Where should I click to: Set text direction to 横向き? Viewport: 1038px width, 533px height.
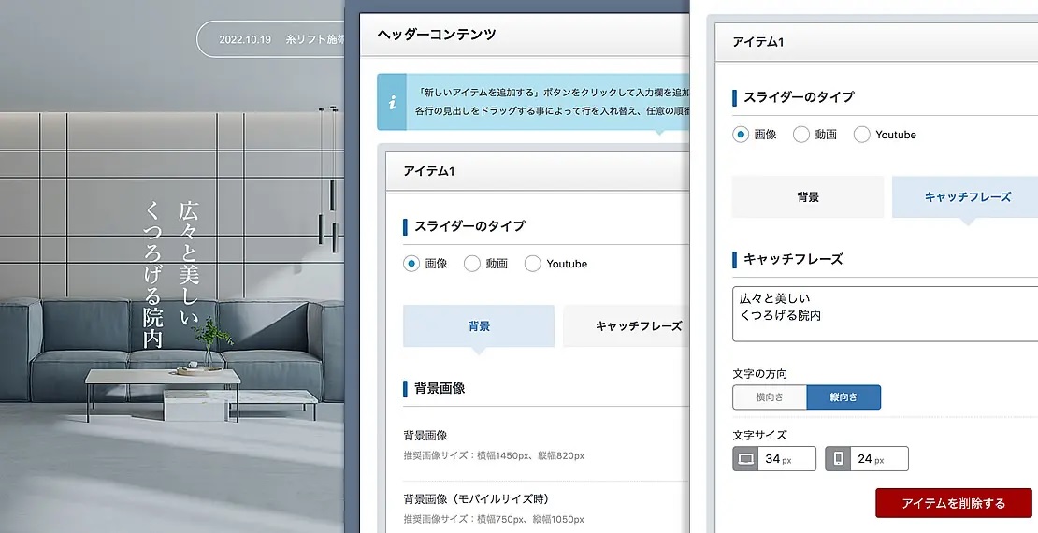click(x=770, y=397)
